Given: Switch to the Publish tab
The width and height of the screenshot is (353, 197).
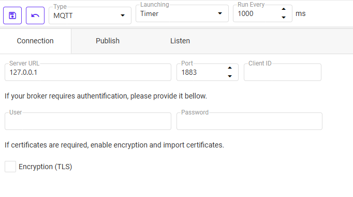Looking at the screenshot, I should tap(108, 41).
